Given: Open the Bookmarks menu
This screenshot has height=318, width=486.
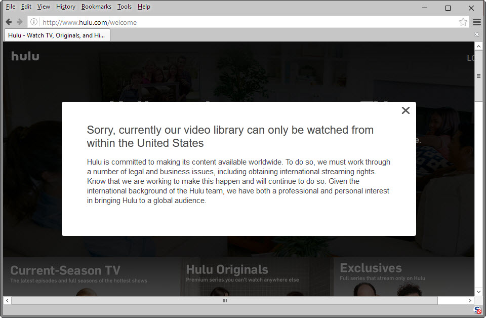Looking at the screenshot, I should point(96,7).
